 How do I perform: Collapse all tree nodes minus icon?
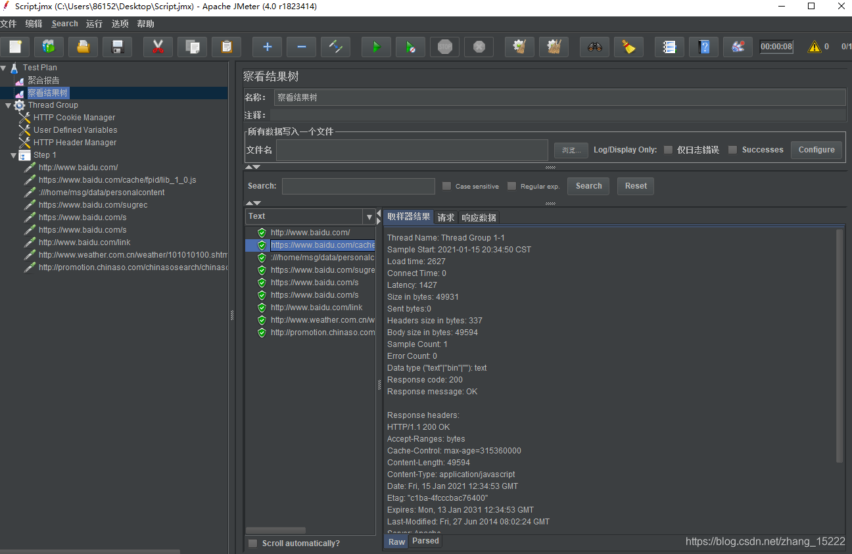pyautogui.click(x=301, y=47)
